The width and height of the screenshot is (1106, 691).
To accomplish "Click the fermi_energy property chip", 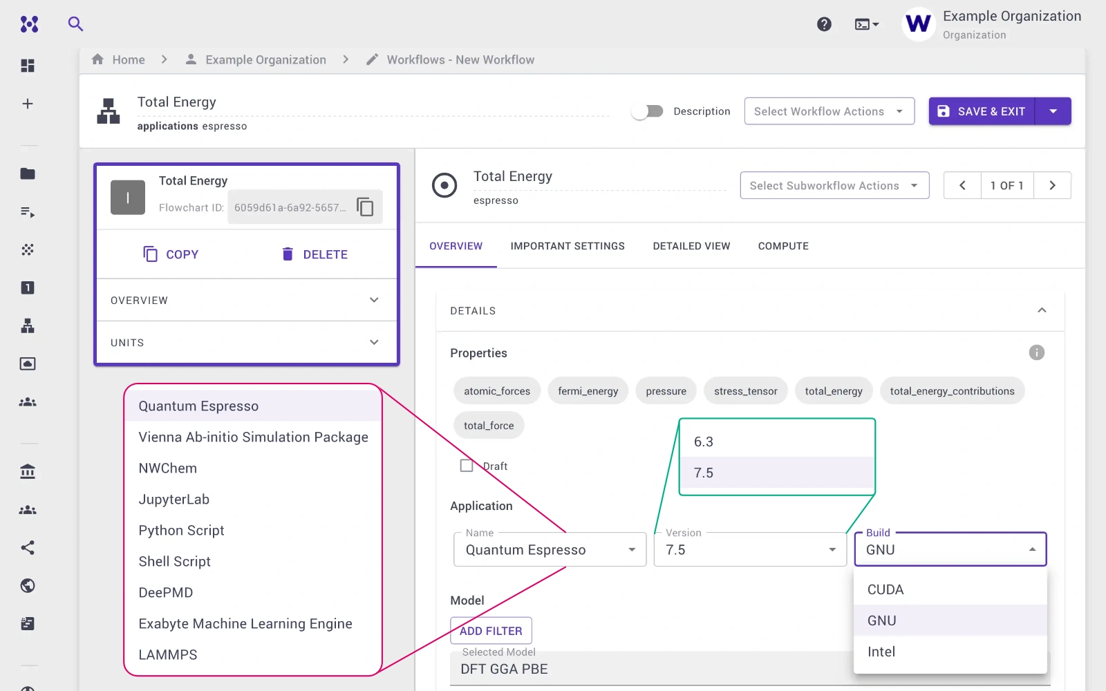I will pyautogui.click(x=588, y=391).
